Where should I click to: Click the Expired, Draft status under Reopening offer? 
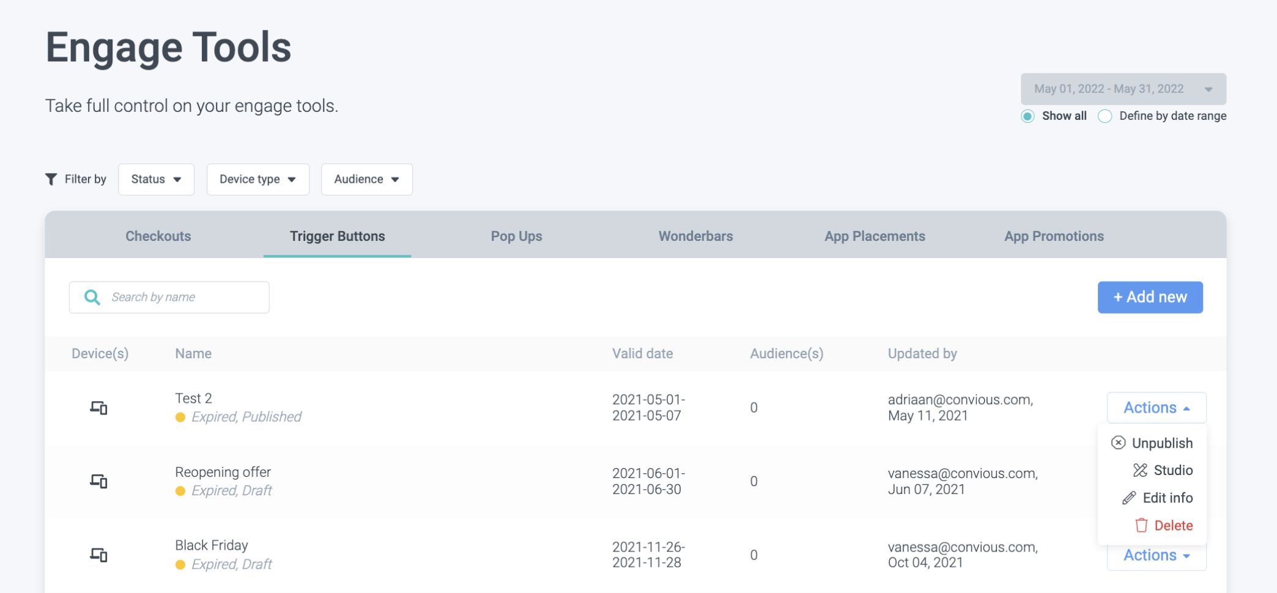pyautogui.click(x=232, y=491)
